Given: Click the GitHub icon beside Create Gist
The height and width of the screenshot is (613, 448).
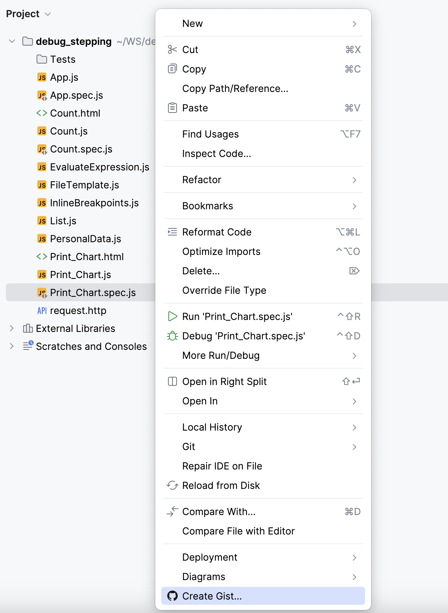Looking at the screenshot, I should tap(172, 596).
